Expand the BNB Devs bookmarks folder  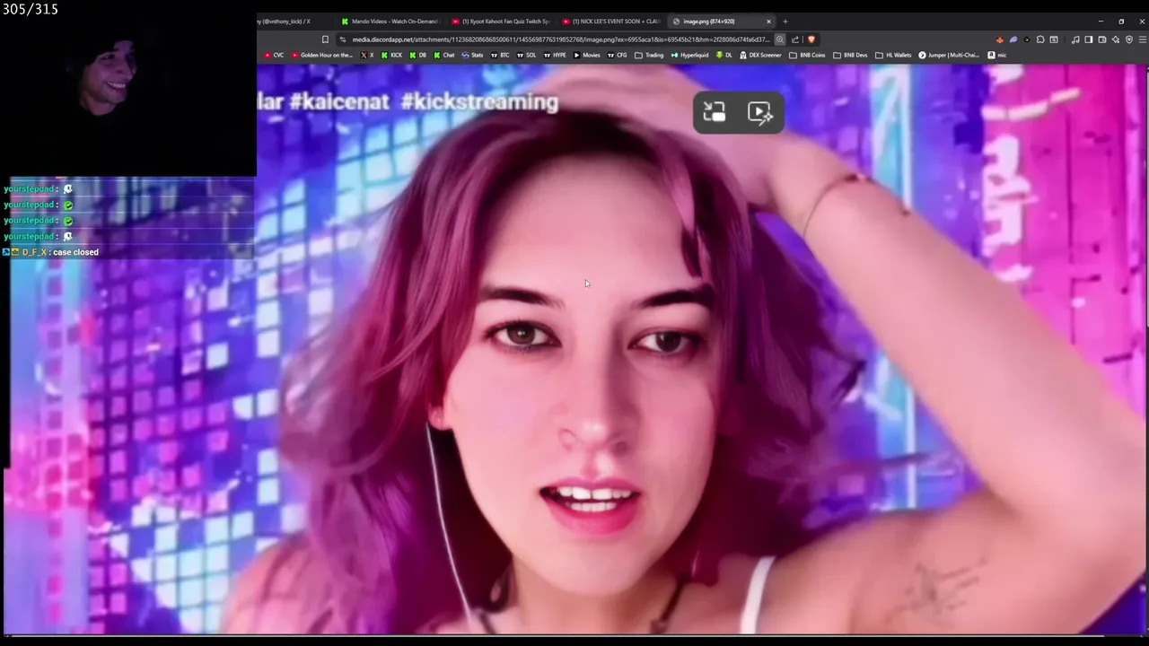[850, 55]
